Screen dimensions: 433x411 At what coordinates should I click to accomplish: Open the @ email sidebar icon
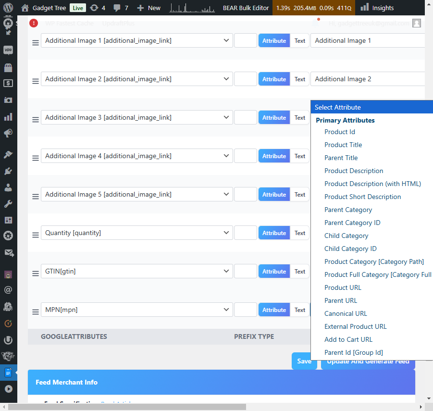point(8,290)
